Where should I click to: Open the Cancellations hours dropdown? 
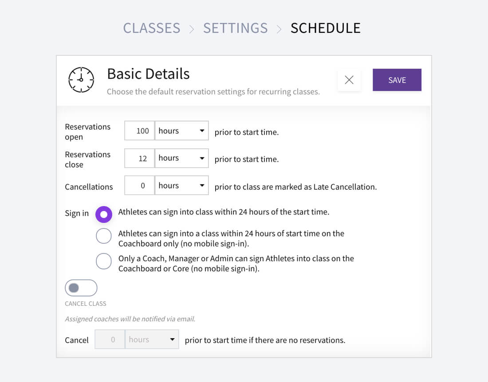click(x=181, y=186)
